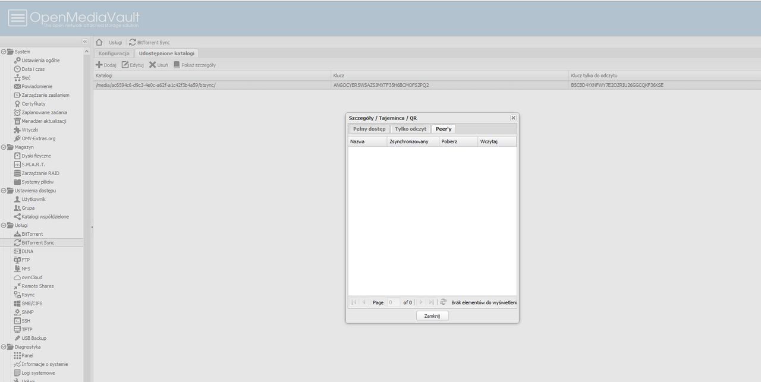Switch to Pełny dostęp tab in dialog
761x382 pixels.
[x=369, y=129]
